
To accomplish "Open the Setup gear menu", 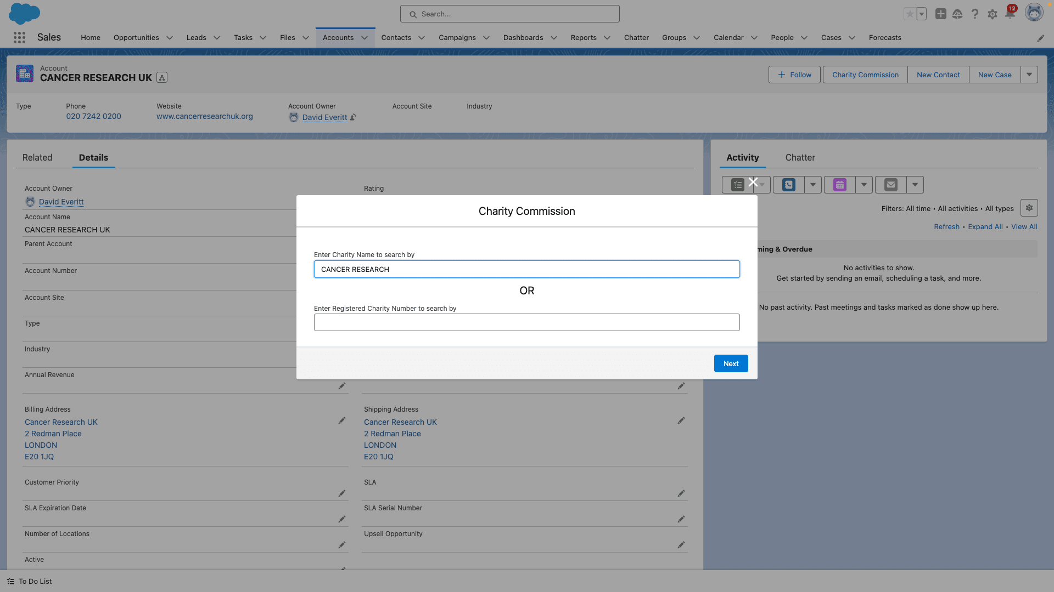I will 993,14.
